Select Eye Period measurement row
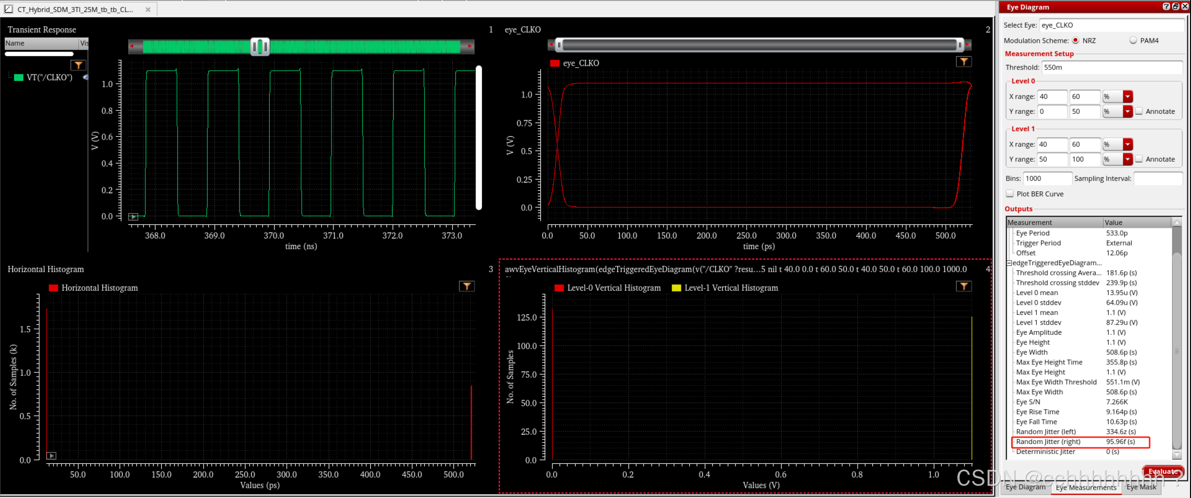1191x498 pixels. click(x=1089, y=233)
